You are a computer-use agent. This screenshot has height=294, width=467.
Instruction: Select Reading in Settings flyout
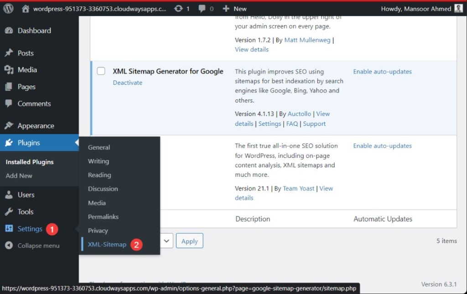coord(99,175)
